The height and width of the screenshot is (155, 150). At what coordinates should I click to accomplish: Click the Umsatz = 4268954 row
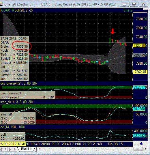[x=14, y=63]
